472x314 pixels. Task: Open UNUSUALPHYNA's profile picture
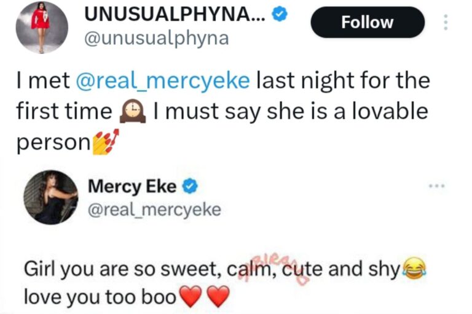[x=42, y=28]
